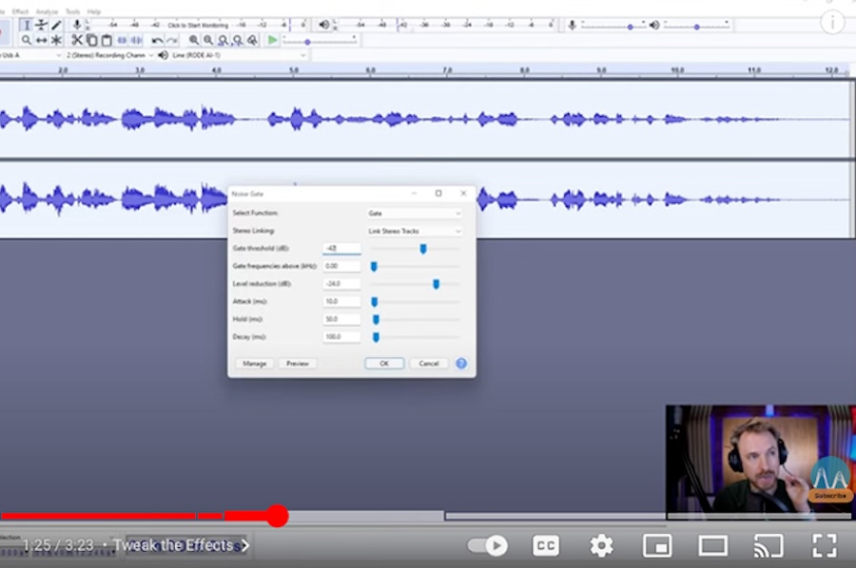Image resolution: width=856 pixels, height=568 pixels.
Task: Click the Attack ms input field
Action: click(341, 301)
